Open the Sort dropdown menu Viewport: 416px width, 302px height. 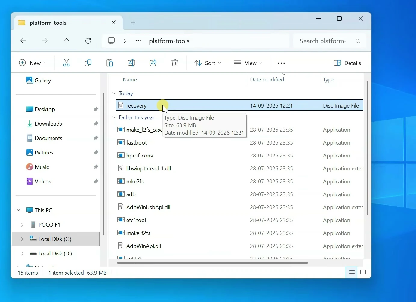[208, 63]
